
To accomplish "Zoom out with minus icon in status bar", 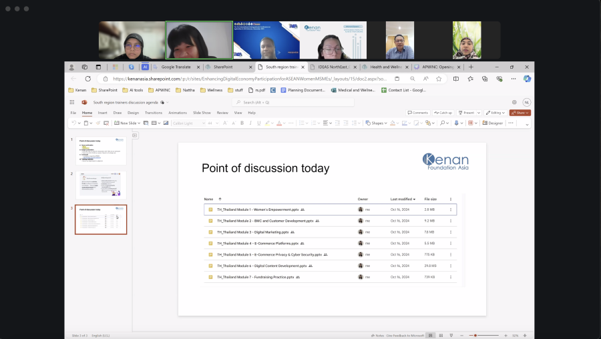I will 461,335.
